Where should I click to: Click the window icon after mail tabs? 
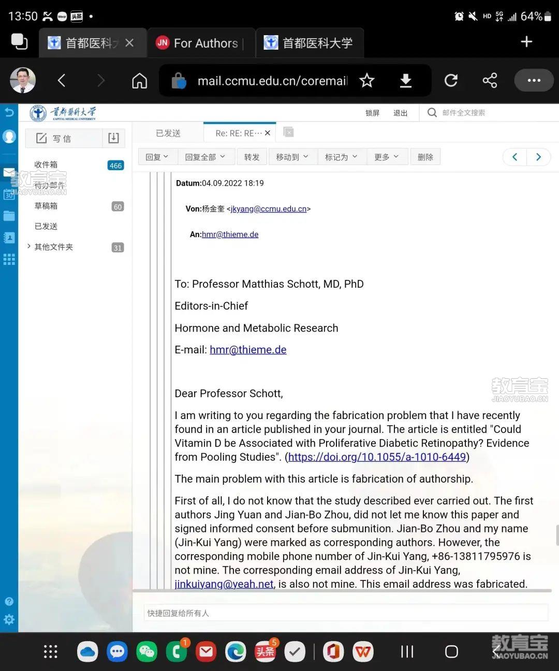(x=289, y=132)
